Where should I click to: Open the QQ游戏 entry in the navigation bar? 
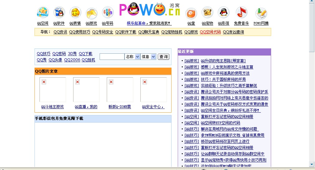pos(191,32)
